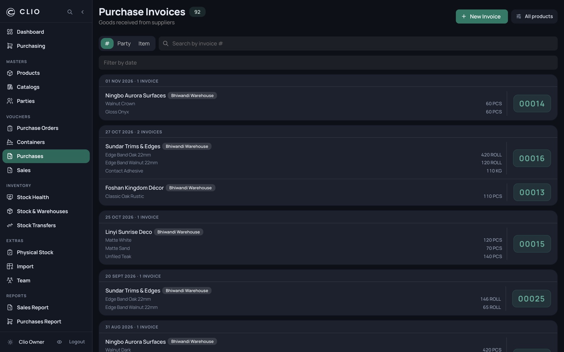Focus the Search by invoice # field
This screenshot has height=352, width=564.
tap(358, 44)
